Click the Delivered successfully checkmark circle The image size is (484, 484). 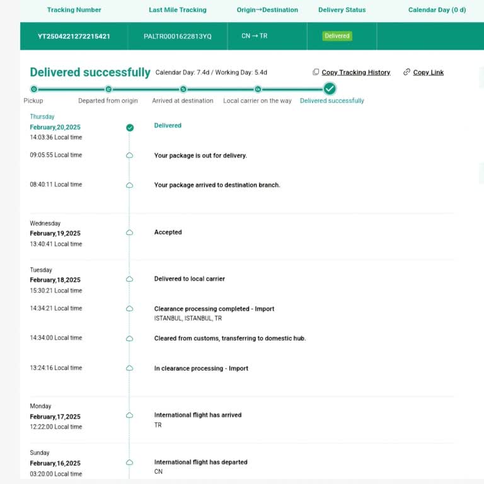point(330,89)
